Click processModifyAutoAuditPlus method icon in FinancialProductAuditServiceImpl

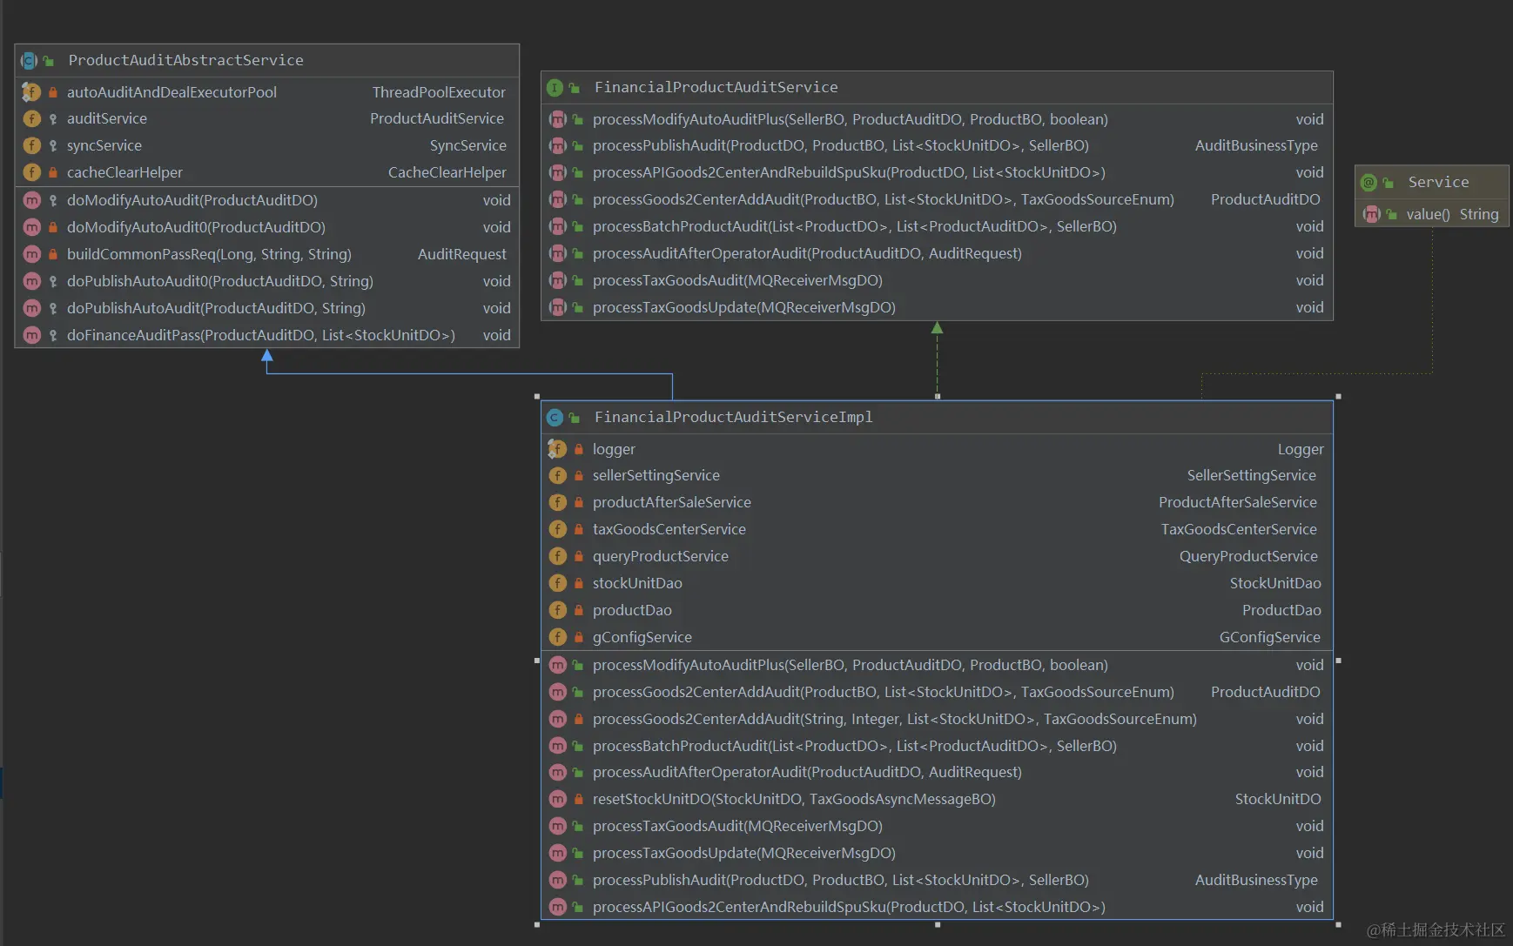click(x=557, y=665)
